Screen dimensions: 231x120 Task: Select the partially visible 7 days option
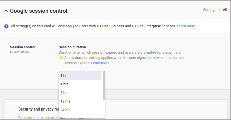click(80, 117)
